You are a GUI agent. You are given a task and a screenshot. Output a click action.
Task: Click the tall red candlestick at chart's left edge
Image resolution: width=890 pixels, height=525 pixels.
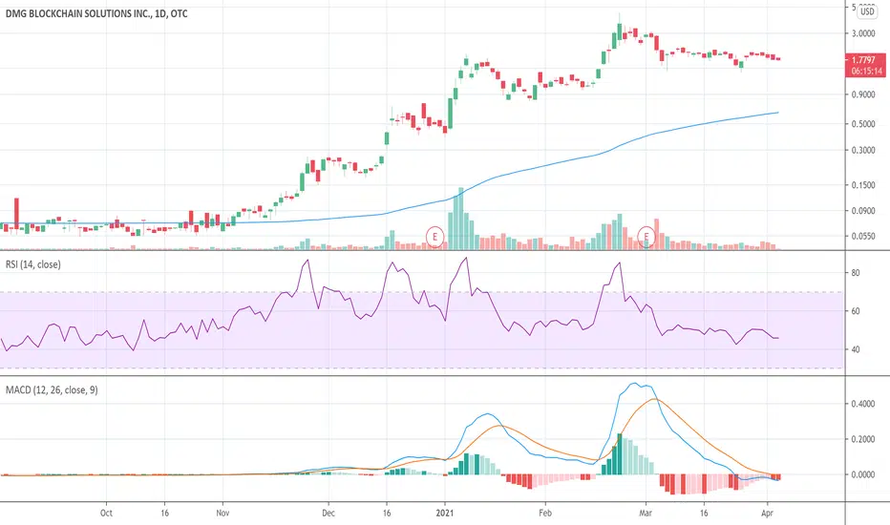pos(16,214)
